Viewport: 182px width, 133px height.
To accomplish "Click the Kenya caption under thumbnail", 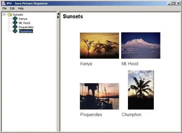I will coord(86,64).
